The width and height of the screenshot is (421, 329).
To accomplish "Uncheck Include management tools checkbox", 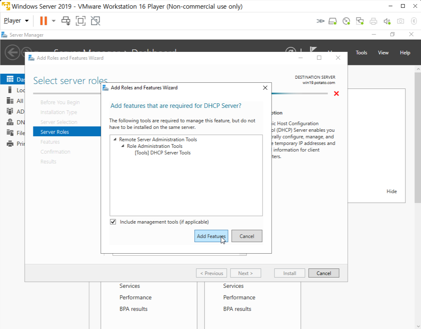I will pos(113,222).
